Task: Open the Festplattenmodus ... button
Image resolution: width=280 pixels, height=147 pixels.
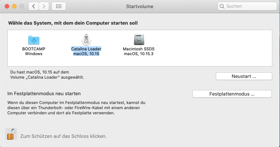Action: click(232, 94)
